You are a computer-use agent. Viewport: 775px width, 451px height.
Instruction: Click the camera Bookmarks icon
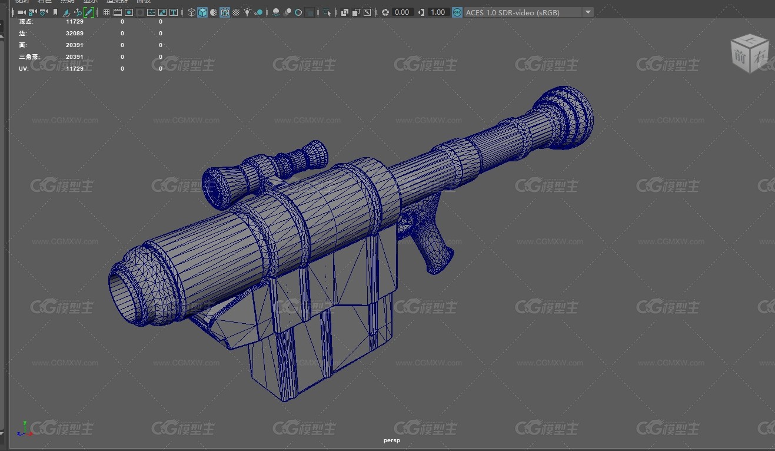55,12
